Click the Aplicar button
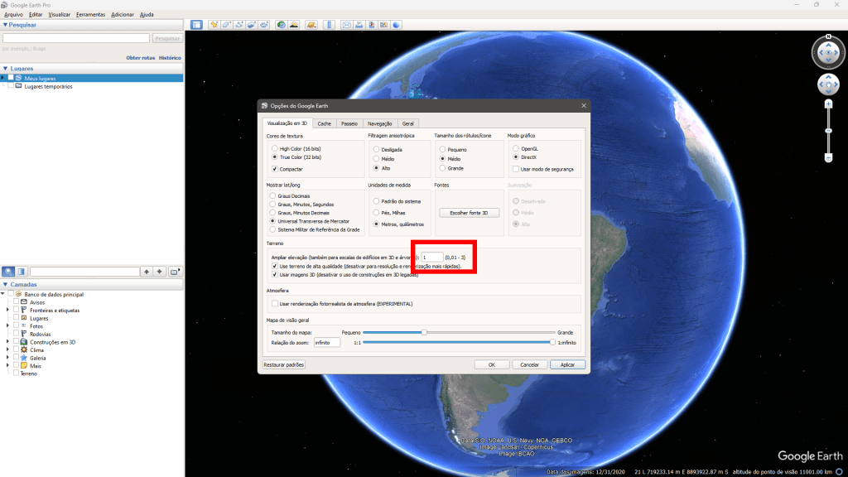This screenshot has height=477, width=848. tap(567, 364)
